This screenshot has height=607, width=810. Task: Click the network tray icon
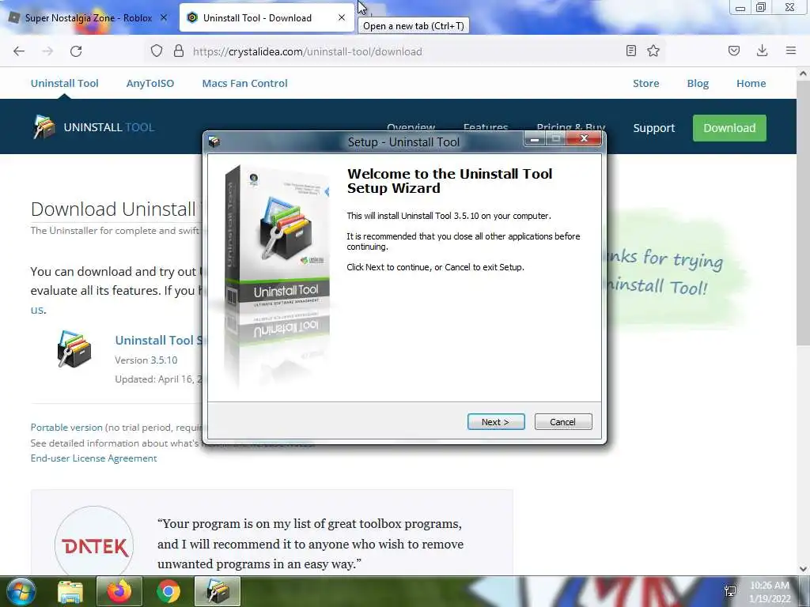(730, 591)
